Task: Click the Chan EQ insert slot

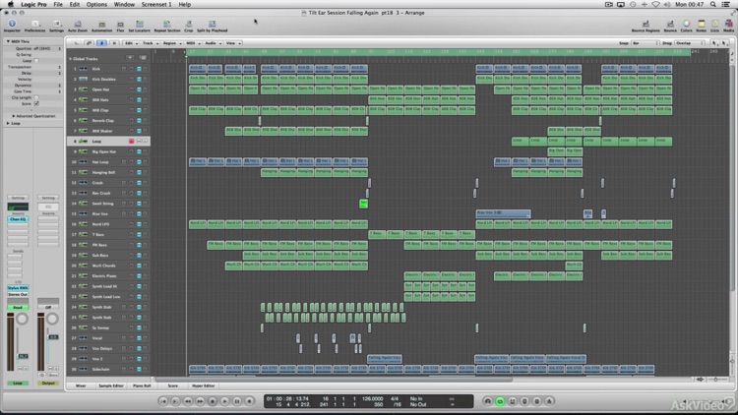Action: [18, 219]
